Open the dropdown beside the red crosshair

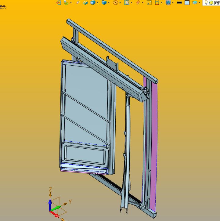143,2
